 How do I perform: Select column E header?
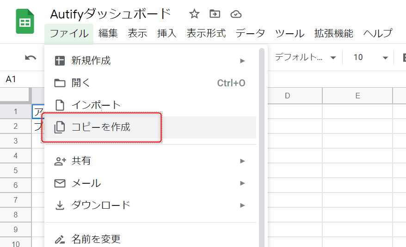pyautogui.click(x=357, y=96)
